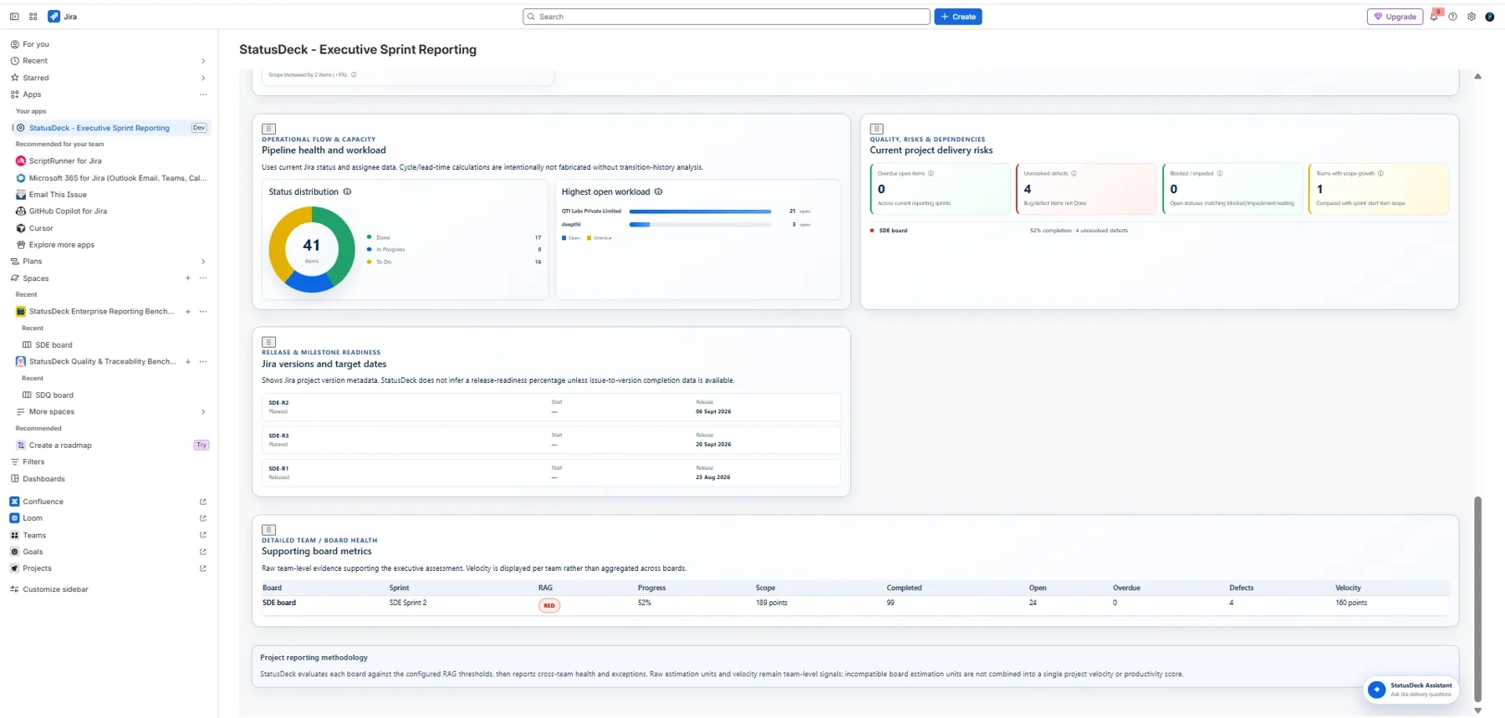Click drag handle icon on Release & Milestone card
The width and height of the screenshot is (1505, 718).
click(x=268, y=342)
